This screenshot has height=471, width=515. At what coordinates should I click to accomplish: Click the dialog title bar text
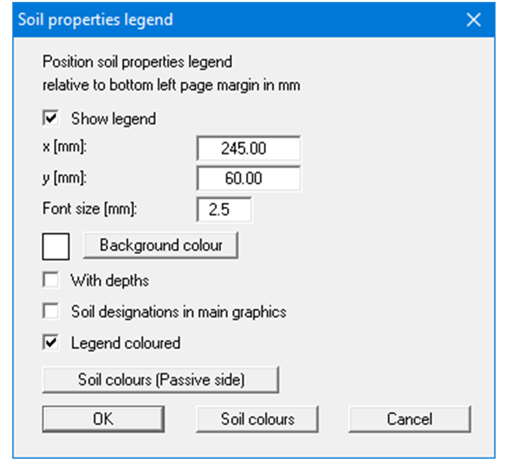[96, 20]
